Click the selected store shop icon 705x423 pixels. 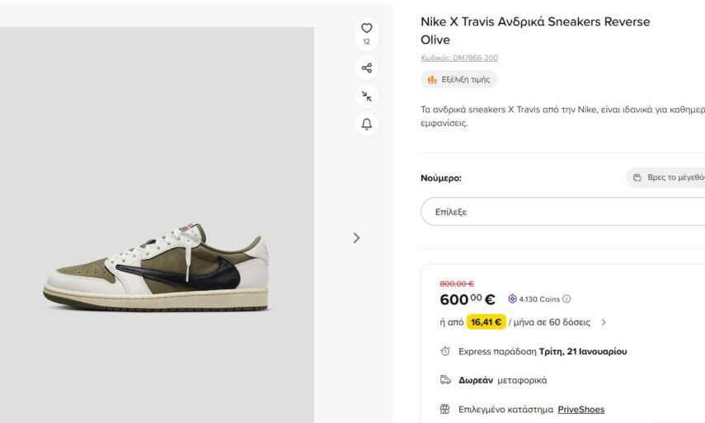point(445,409)
